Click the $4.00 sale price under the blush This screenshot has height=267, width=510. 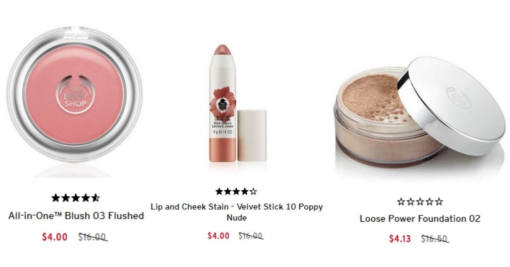pos(54,237)
